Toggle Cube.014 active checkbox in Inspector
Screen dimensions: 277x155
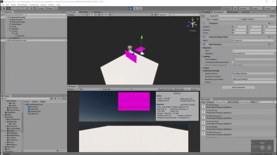coord(208,16)
